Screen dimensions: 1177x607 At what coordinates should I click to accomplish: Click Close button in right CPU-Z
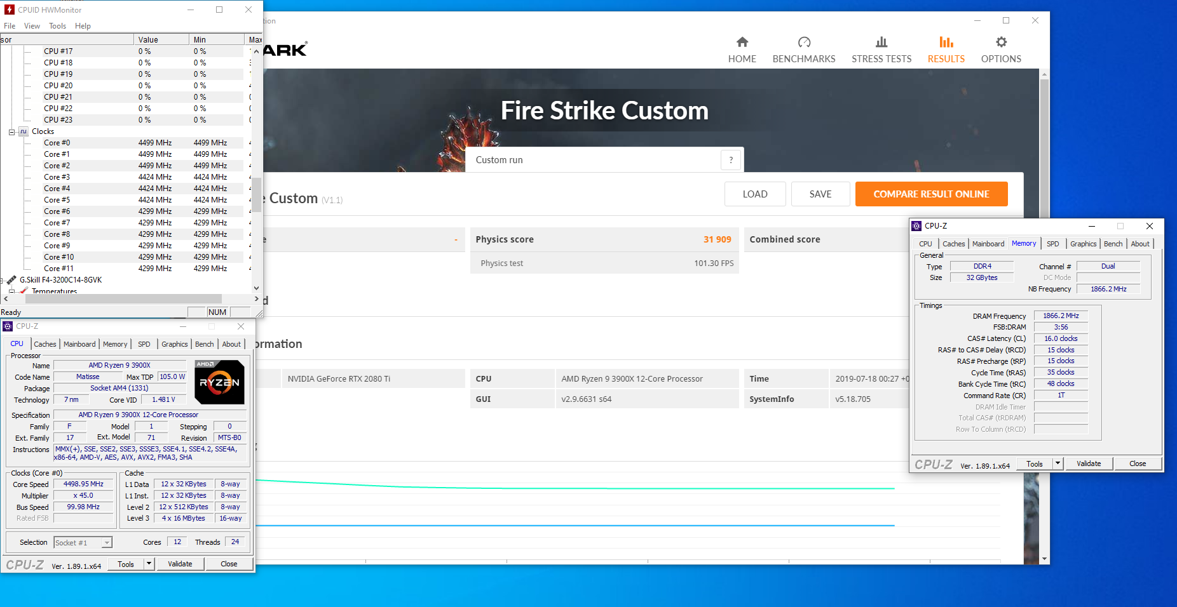click(x=1138, y=464)
